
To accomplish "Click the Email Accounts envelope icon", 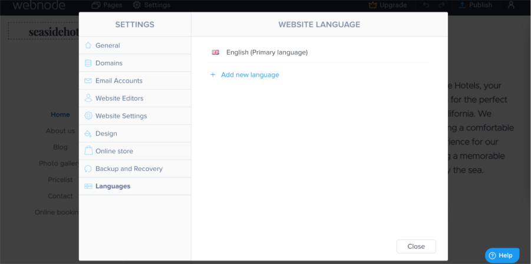I will pyautogui.click(x=88, y=81).
